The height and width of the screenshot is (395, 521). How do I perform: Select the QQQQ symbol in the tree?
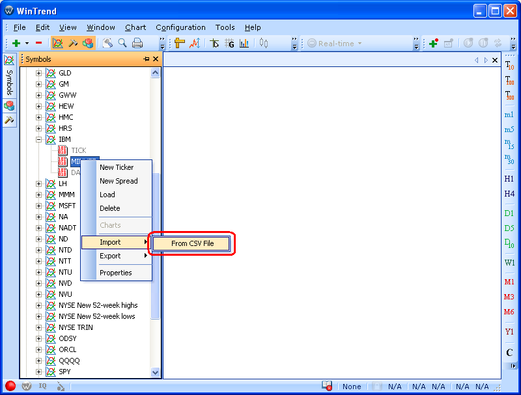pyautogui.click(x=69, y=361)
